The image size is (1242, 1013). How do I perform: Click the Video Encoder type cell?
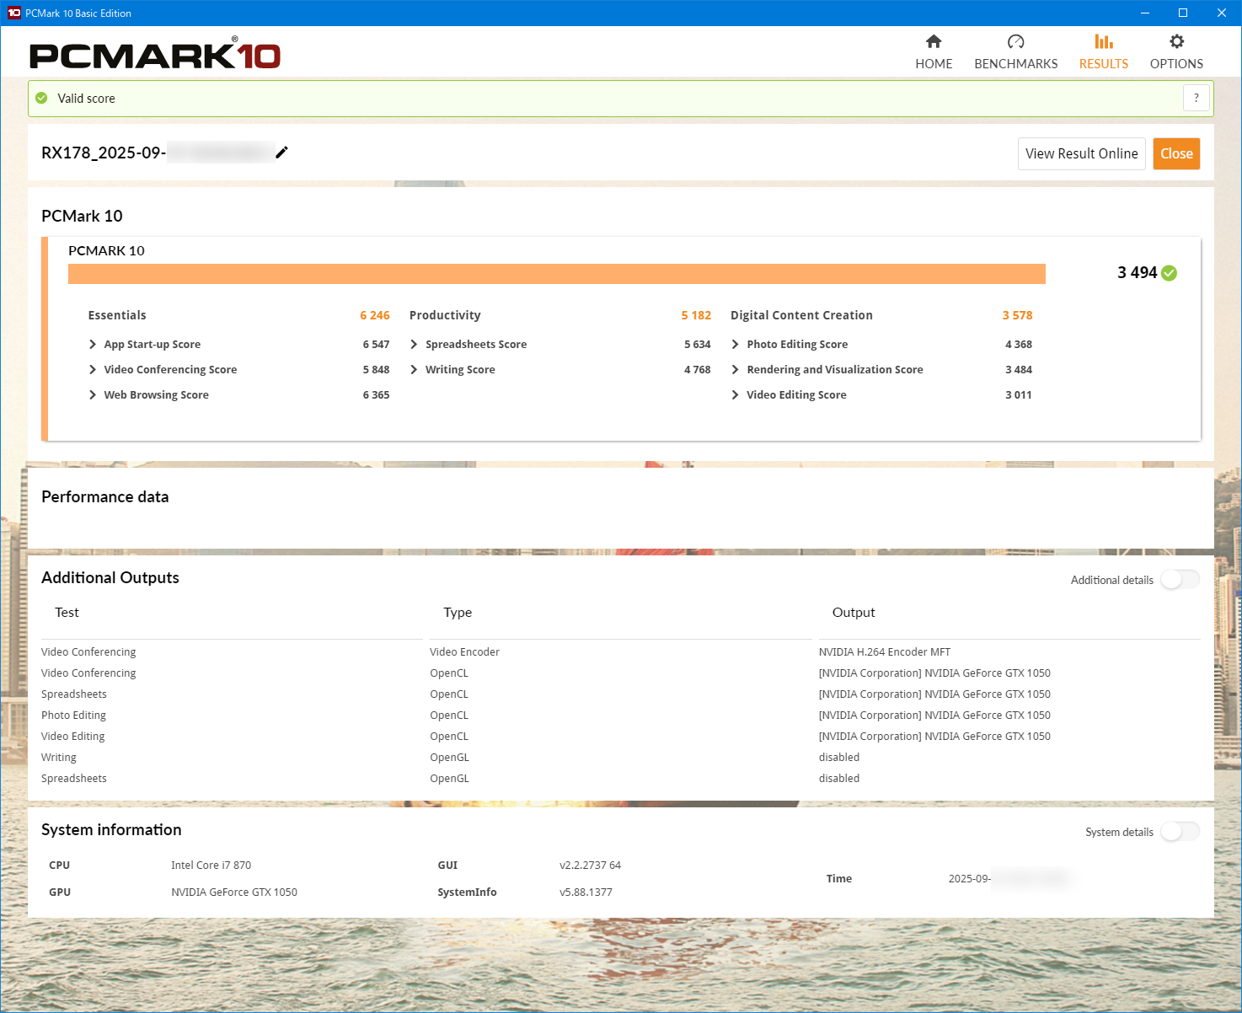tap(464, 652)
